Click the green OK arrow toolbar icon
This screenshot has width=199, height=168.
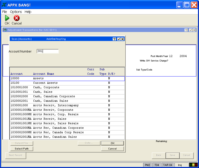pos(7,18)
